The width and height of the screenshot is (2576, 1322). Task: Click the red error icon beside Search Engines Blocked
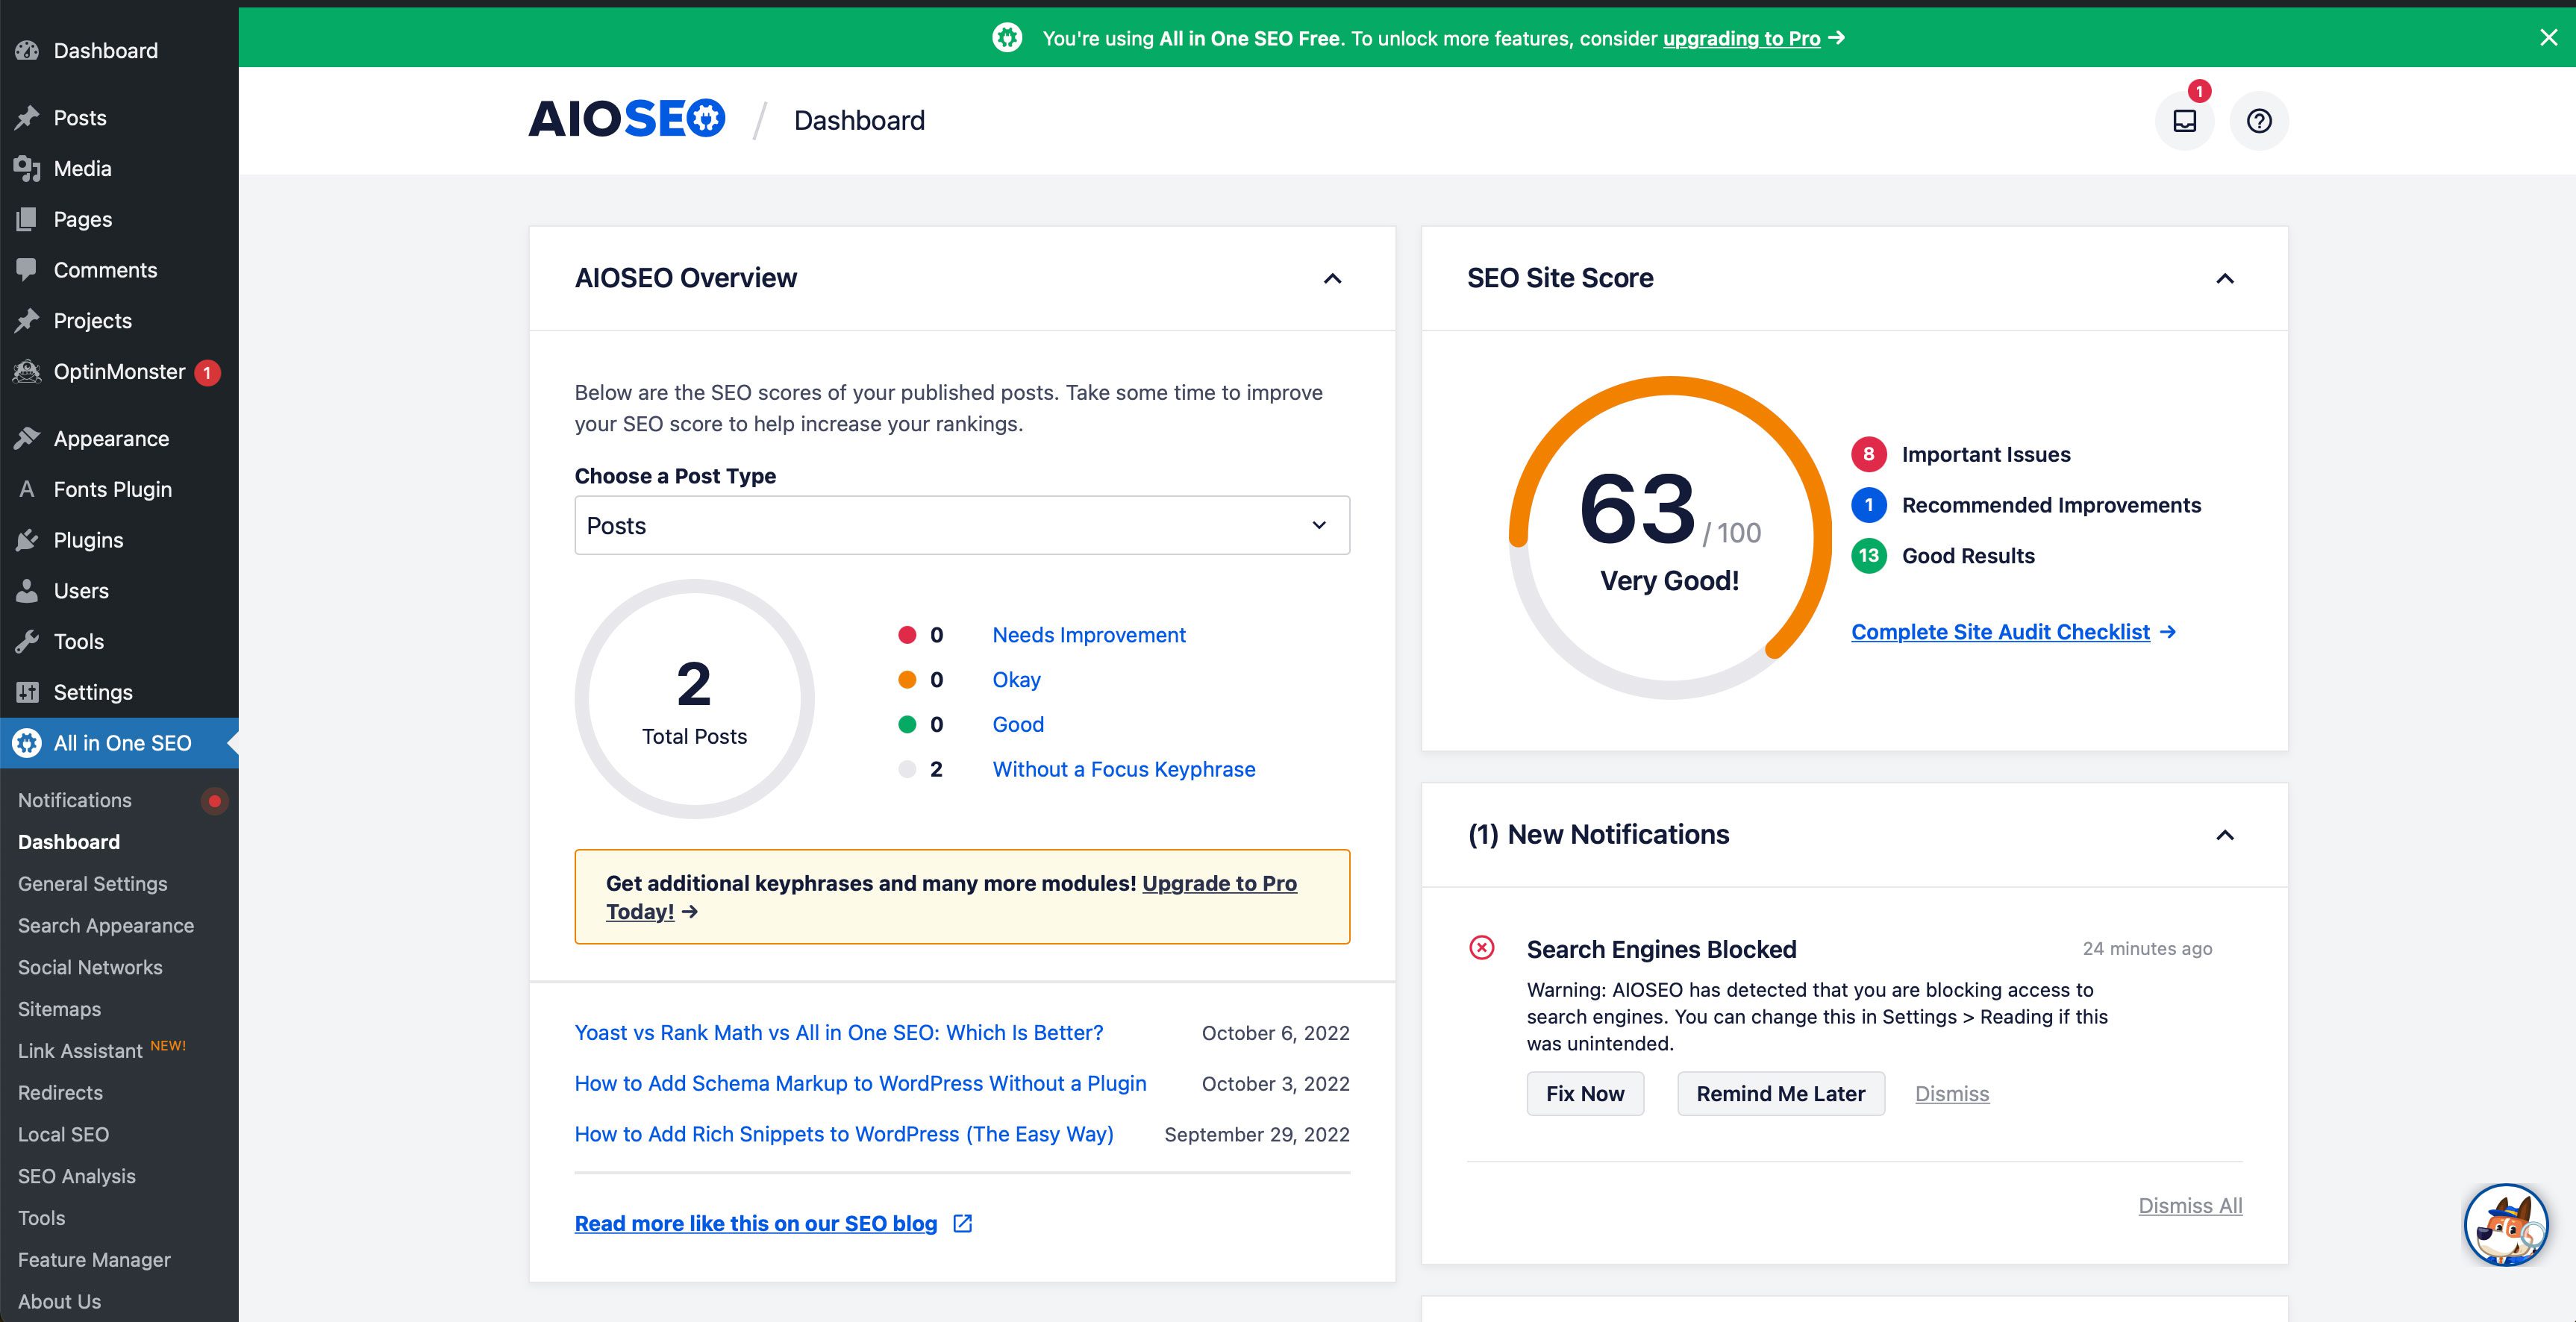click(x=1482, y=946)
